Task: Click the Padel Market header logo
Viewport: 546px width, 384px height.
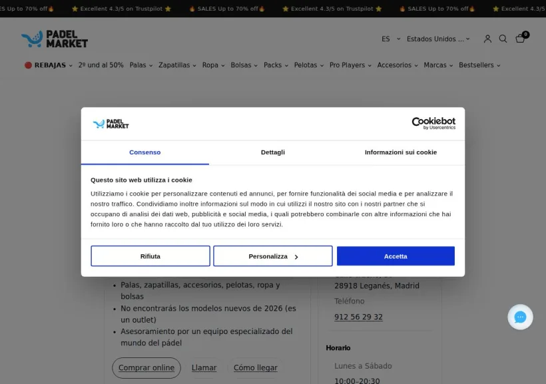Action: point(55,39)
